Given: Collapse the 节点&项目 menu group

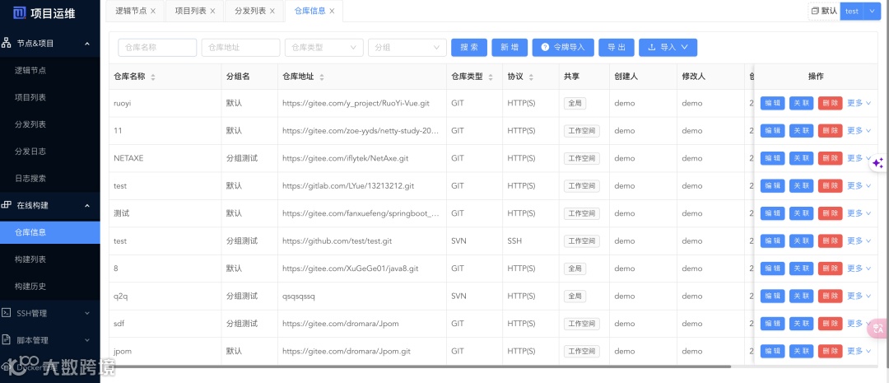Looking at the screenshot, I should click(87, 43).
